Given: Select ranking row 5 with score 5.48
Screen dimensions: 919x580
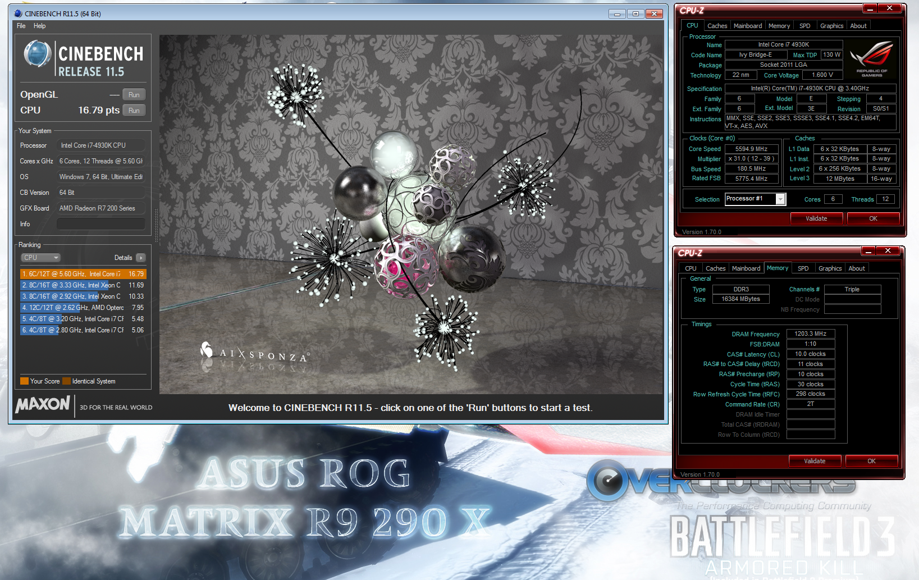Looking at the screenshot, I should tap(83, 319).
